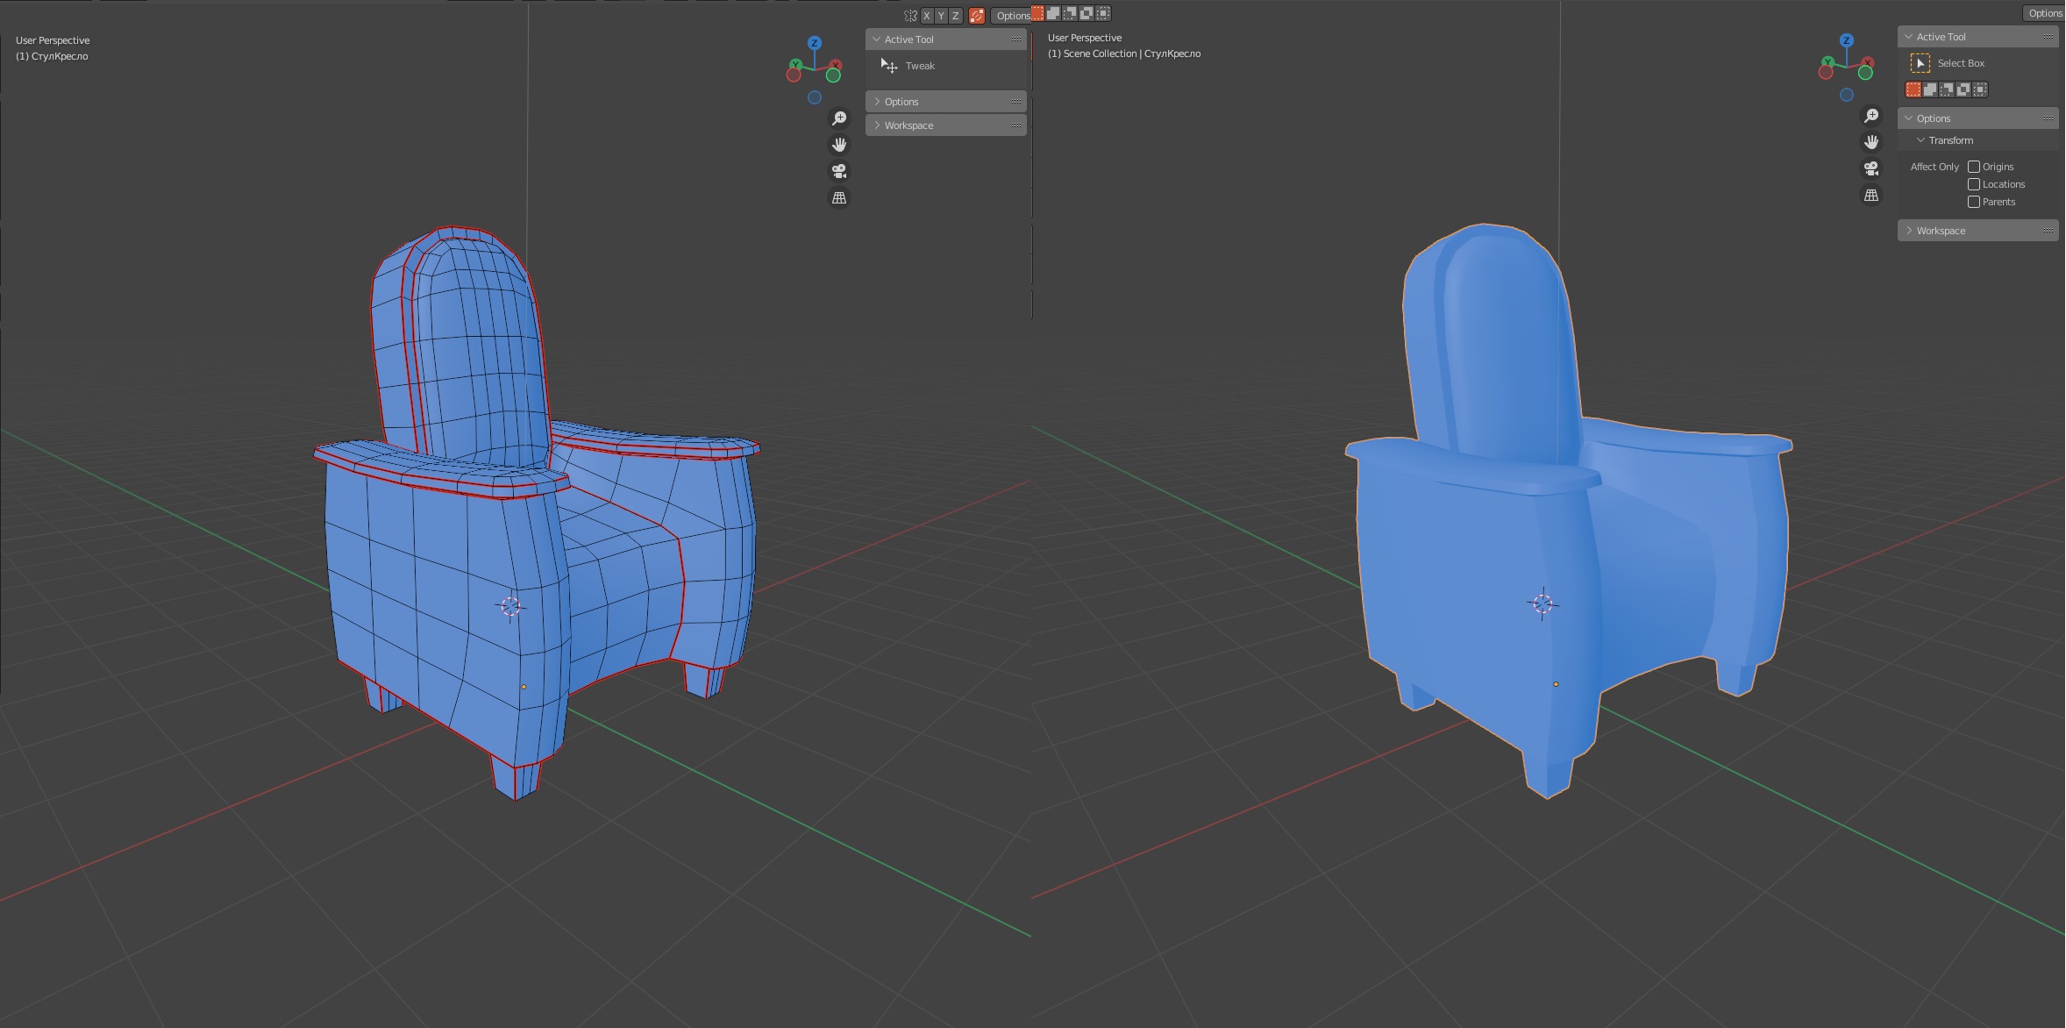Viewport: 2066px width, 1028px height.
Task: Select the Extend selection mode icon in Active Tool
Action: click(x=1930, y=89)
